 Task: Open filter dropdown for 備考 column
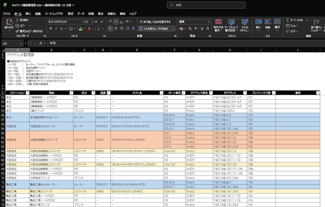coord(318,93)
